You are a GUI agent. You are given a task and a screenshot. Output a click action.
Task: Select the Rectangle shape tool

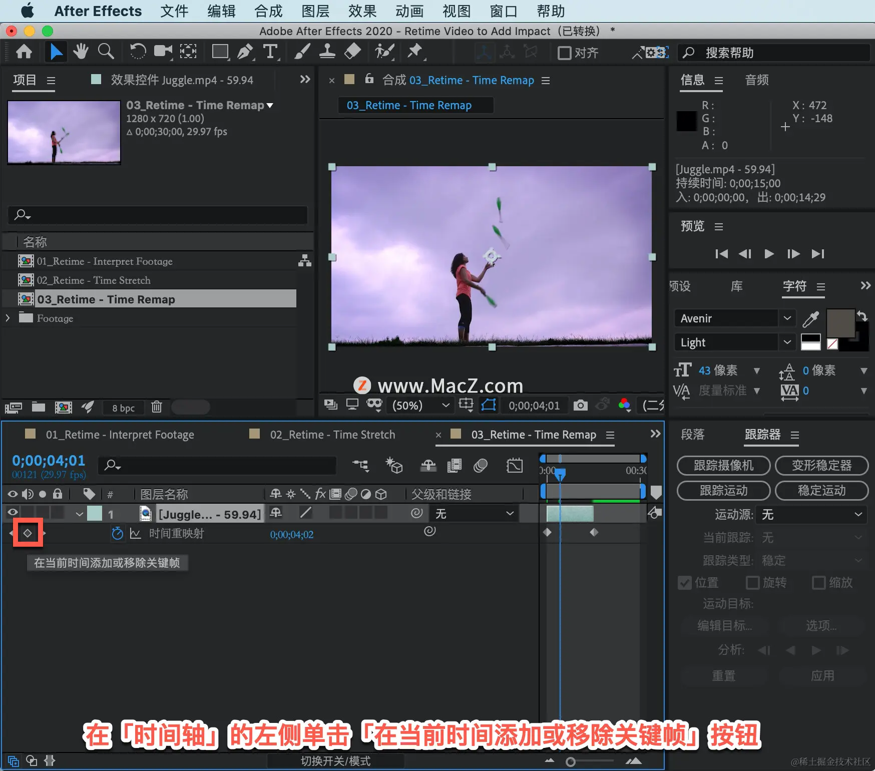tap(220, 52)
